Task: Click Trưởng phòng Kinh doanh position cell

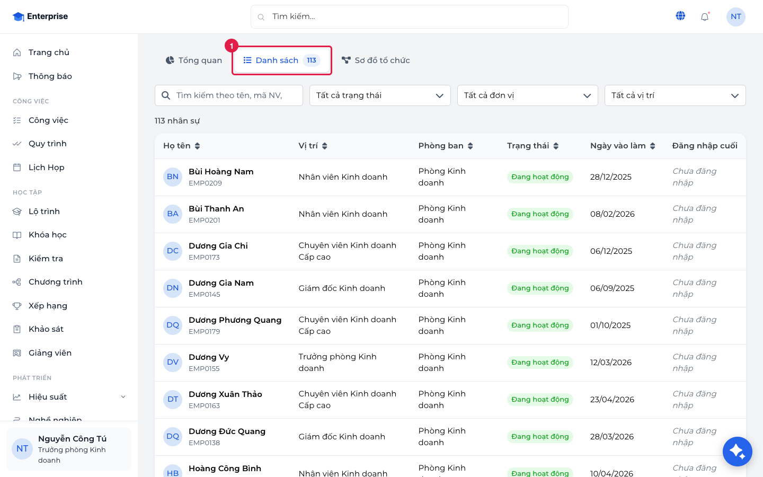Action: coord(338,363)
